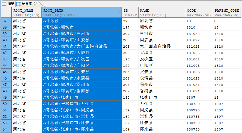Viewport: 242px width, 133px height.
Task: Switch to the 消息 tab
Action: coord(8,4)
